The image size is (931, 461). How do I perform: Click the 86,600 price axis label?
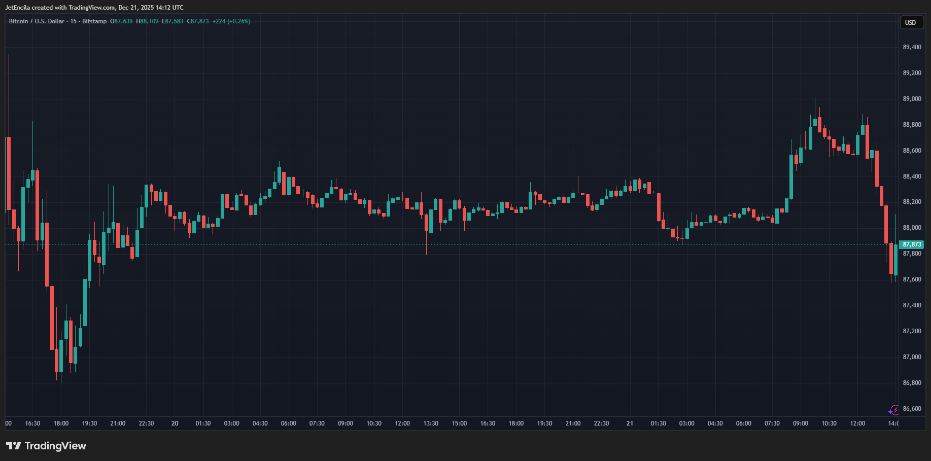point(912,409)
